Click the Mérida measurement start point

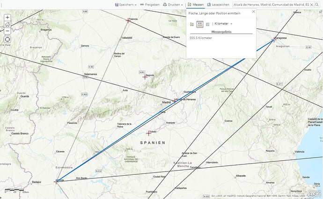click(56, 182)
